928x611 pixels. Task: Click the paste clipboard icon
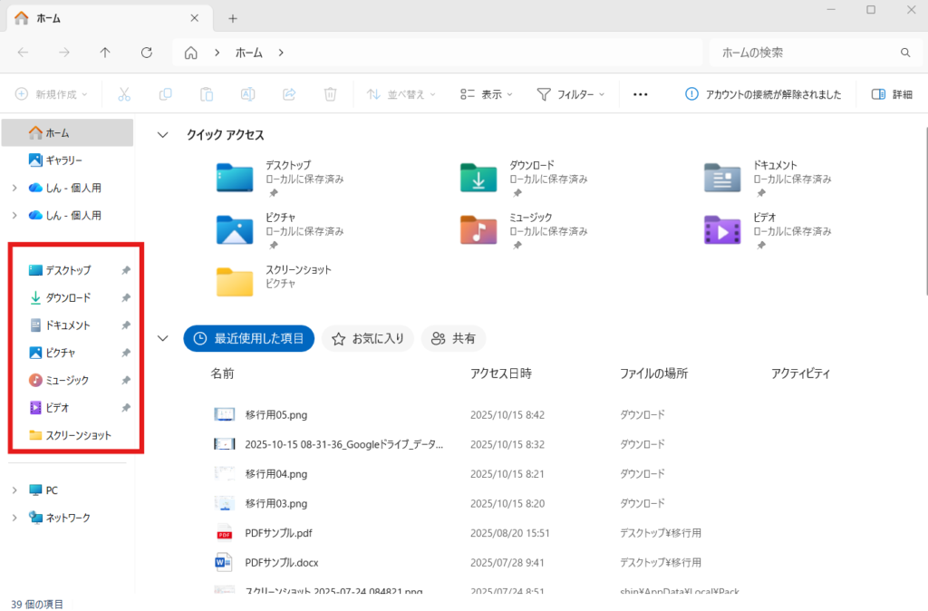pos(207,94)
